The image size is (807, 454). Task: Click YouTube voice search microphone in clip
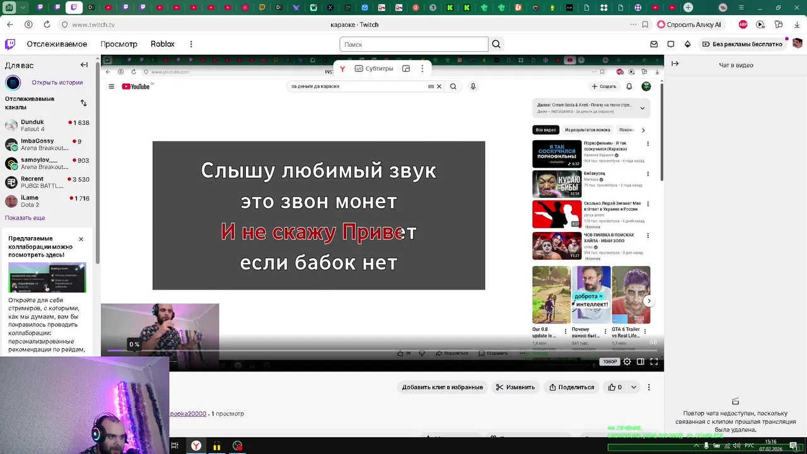tap(473, 86)
